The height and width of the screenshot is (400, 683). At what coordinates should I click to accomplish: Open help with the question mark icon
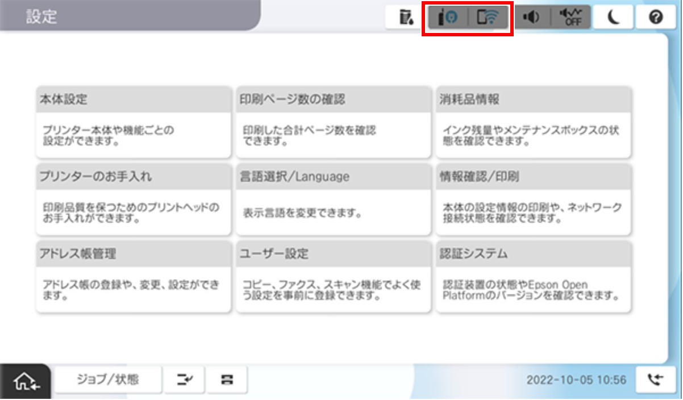click(655, 18)
